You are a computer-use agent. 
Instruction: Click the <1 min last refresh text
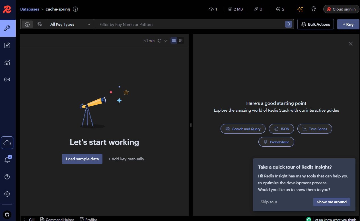point(149,41)
